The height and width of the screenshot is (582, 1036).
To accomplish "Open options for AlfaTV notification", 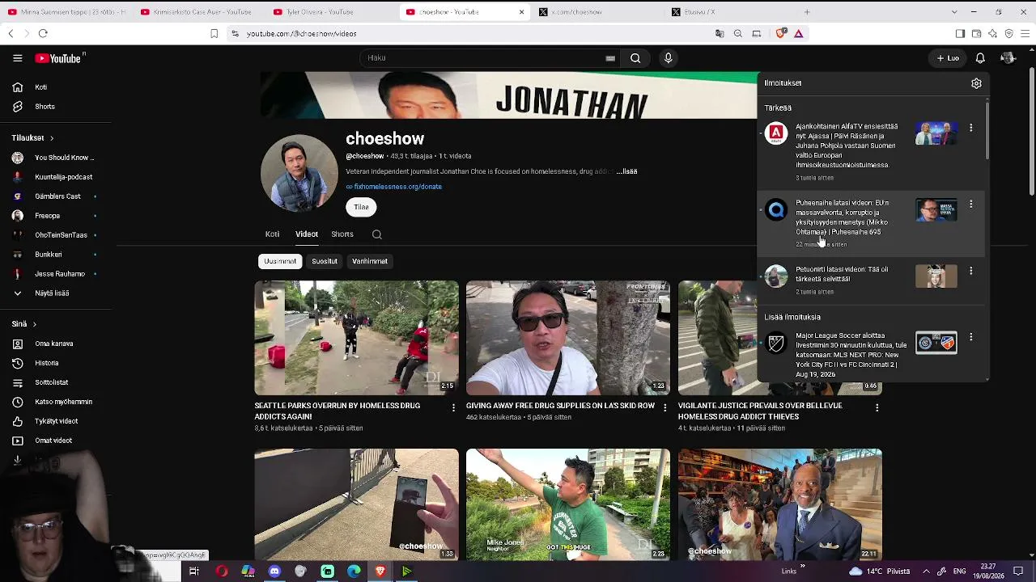I will pos(970,128).
